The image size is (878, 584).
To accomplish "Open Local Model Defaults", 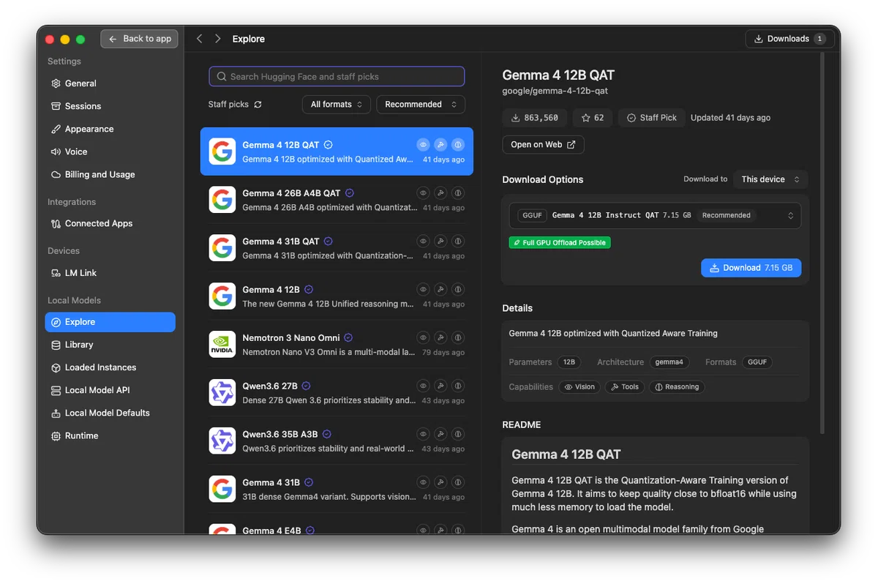I will [110, 413].
